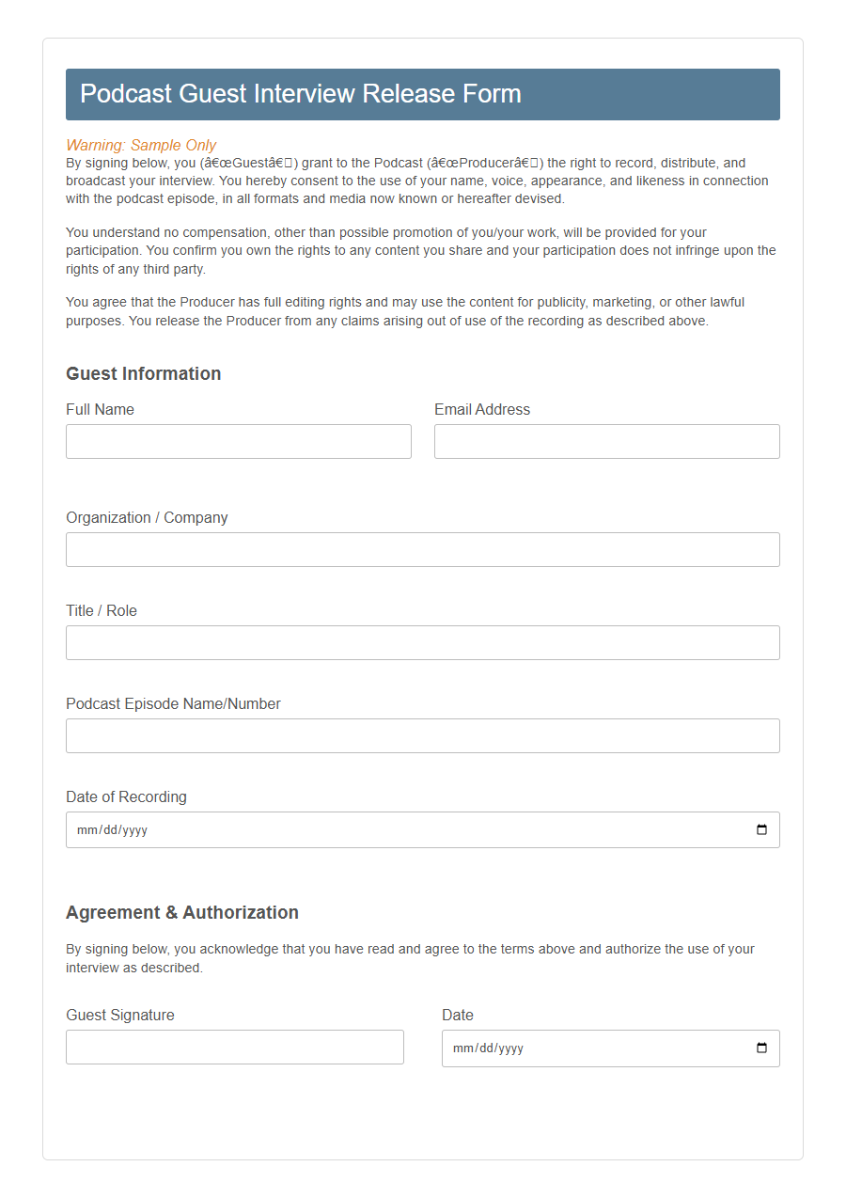Focus the Date field beside Guest Signature
The height and width of the screenshot is (1198, 846).
[611, 1048]
